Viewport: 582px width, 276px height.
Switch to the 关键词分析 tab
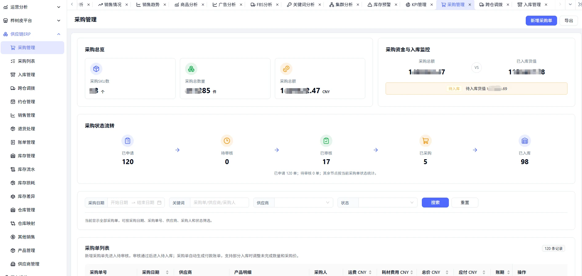[x=301, y=5]
